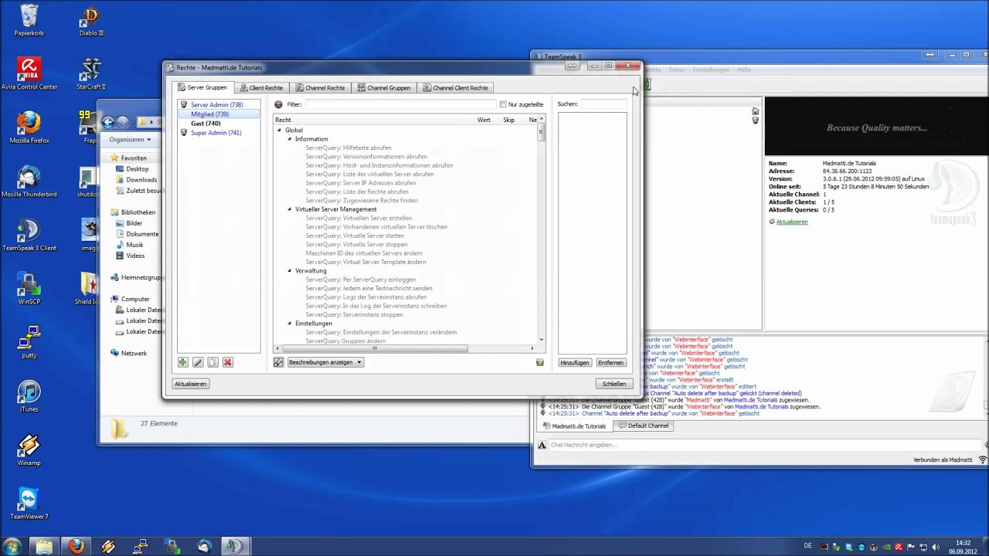Open the Winamp desktop icon

[x=29, y=449]
